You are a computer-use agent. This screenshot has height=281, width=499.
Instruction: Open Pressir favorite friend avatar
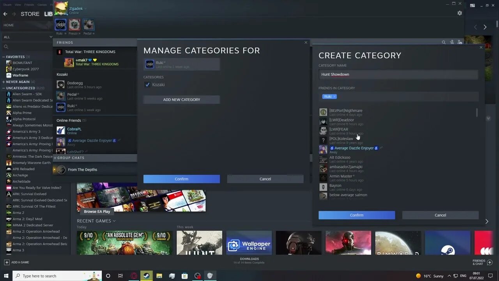pos(74,25)
